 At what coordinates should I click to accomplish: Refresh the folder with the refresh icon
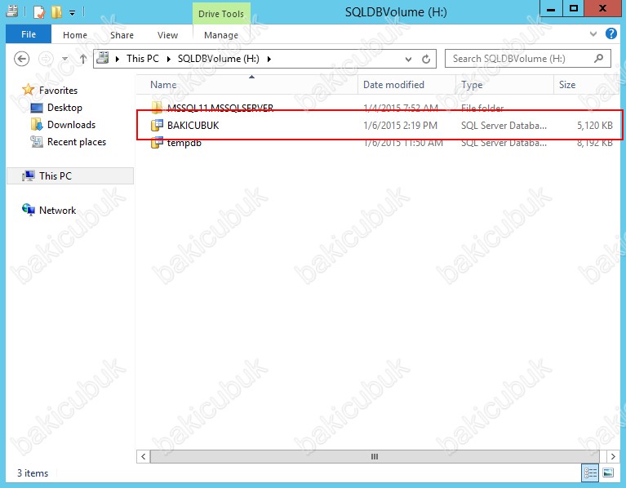[x=426, y=59]
